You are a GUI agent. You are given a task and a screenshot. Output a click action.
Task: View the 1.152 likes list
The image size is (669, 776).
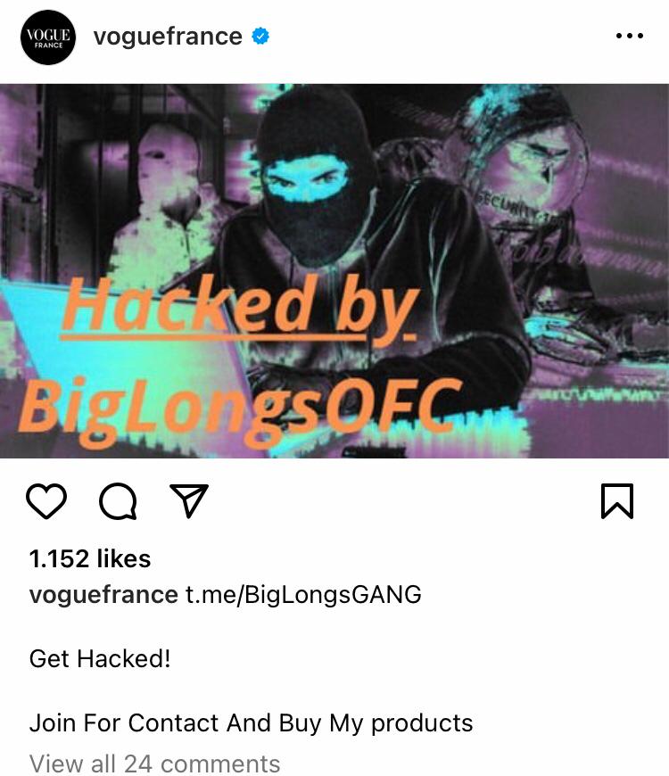89,558
